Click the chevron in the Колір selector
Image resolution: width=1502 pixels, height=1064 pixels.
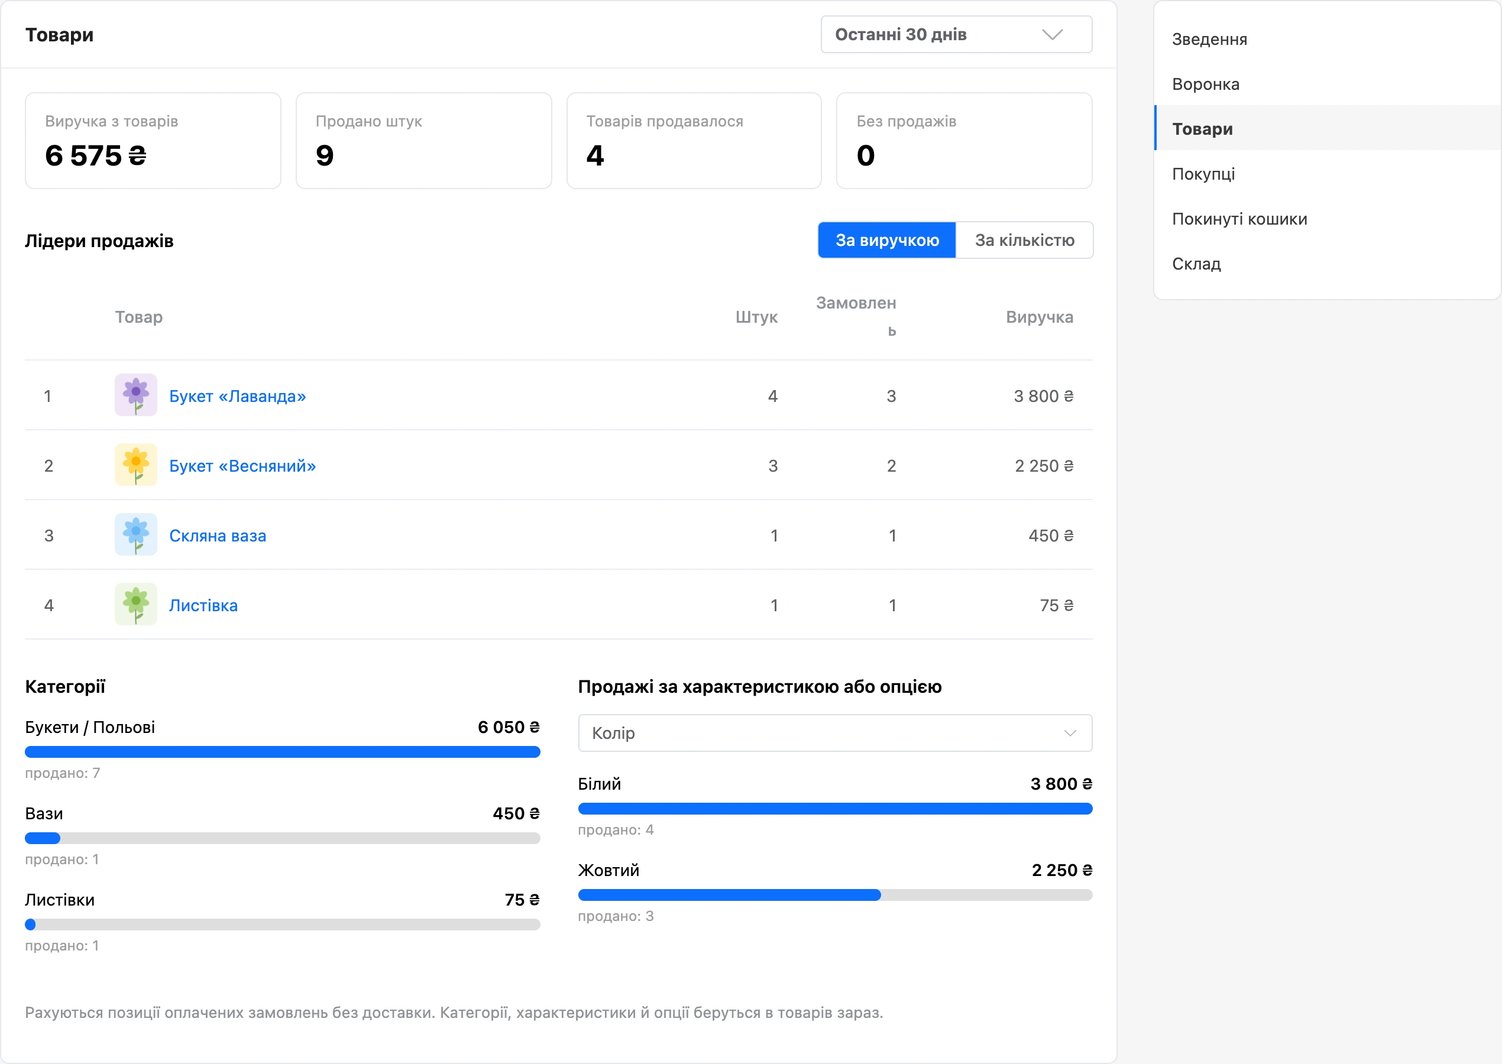pos(1070,733)
